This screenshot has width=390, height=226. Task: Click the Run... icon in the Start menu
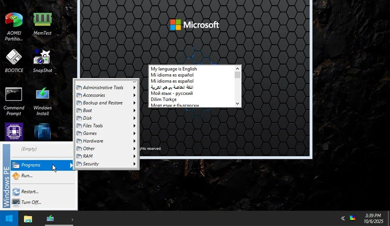16,176
